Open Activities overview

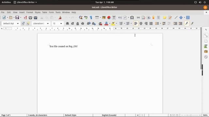coord(6,2)
